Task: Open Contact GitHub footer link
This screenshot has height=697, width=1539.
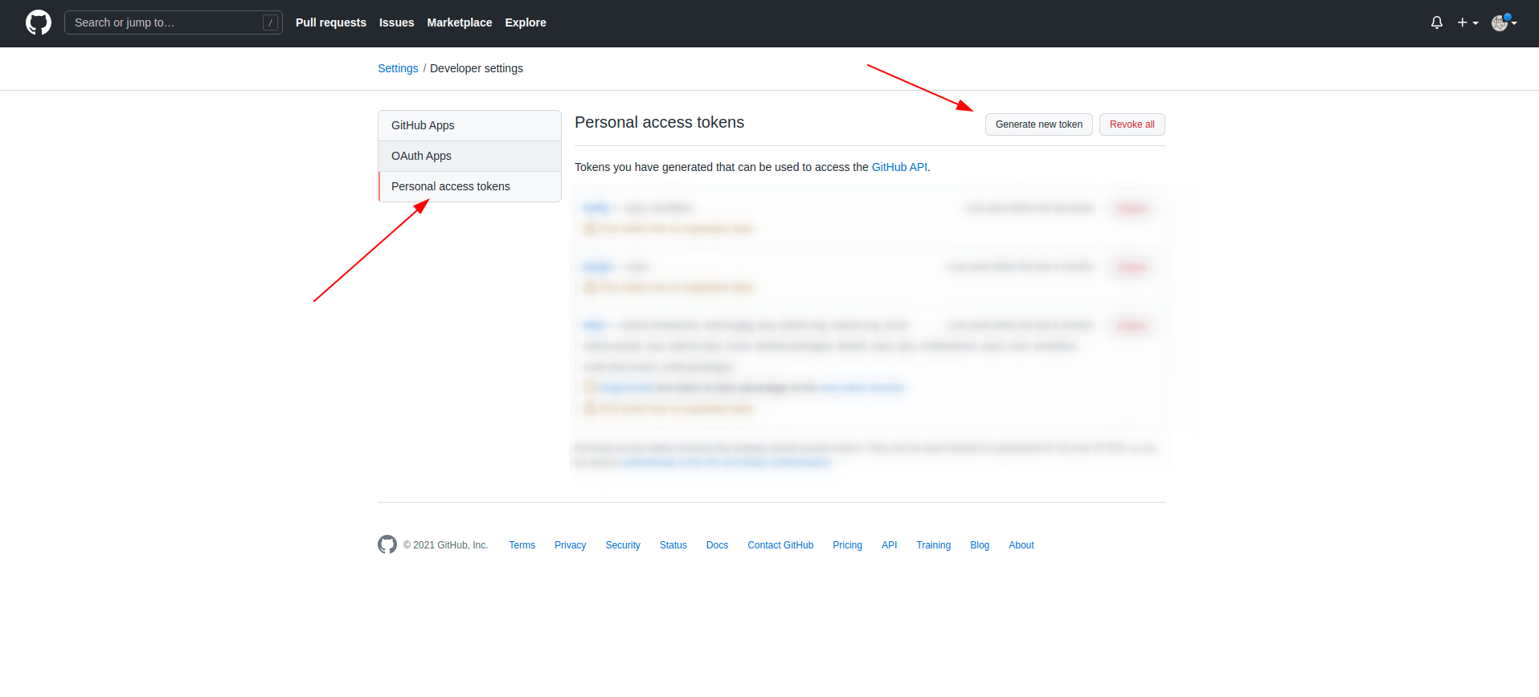Action: point(780,545)
